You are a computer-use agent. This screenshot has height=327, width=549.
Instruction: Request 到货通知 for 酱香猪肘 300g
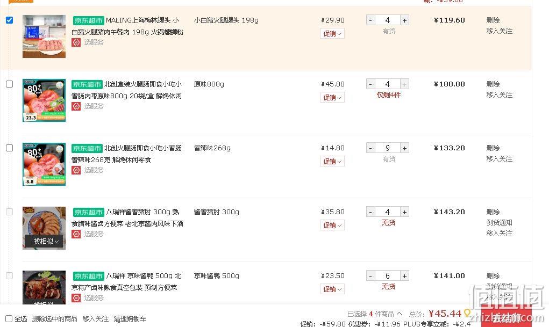500,223
